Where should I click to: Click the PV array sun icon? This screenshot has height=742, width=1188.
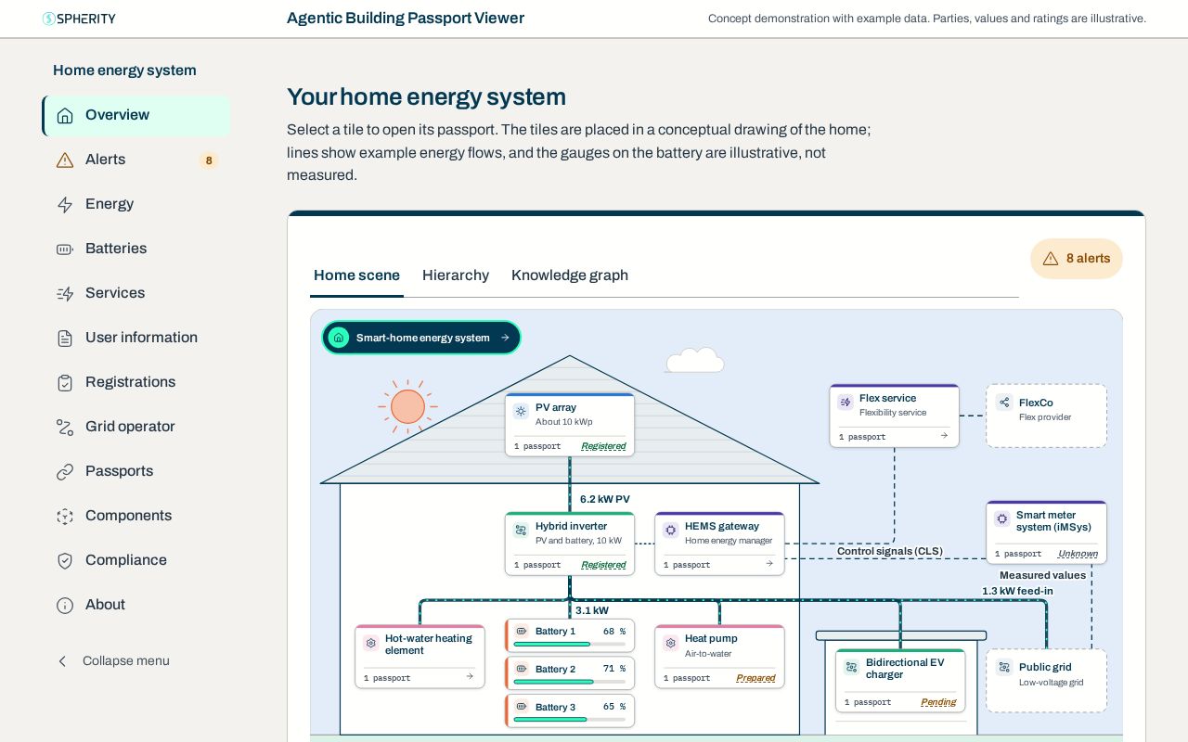[x=521, y=411]
